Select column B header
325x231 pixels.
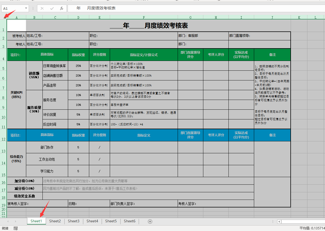tap(34, 17)
